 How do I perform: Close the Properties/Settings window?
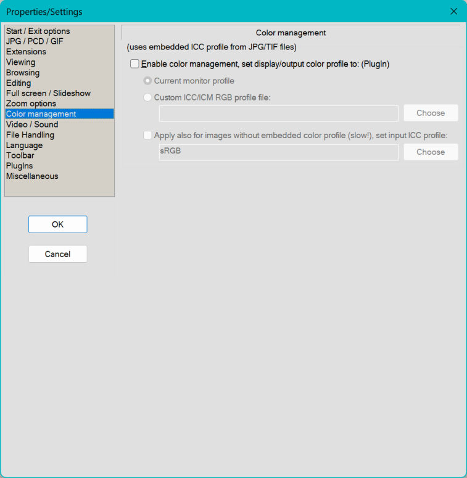pyautogui.click(x=453, y=12)
